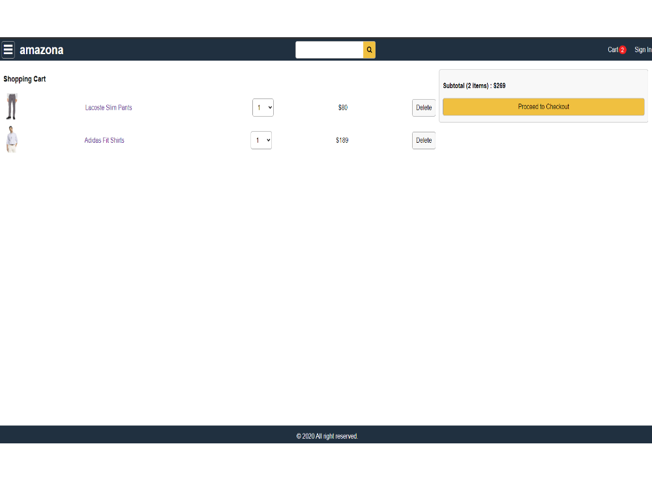Delete the Adidas Fit Shirts item
The height and width of the screenshot is (489, 652).
(423, 140)
